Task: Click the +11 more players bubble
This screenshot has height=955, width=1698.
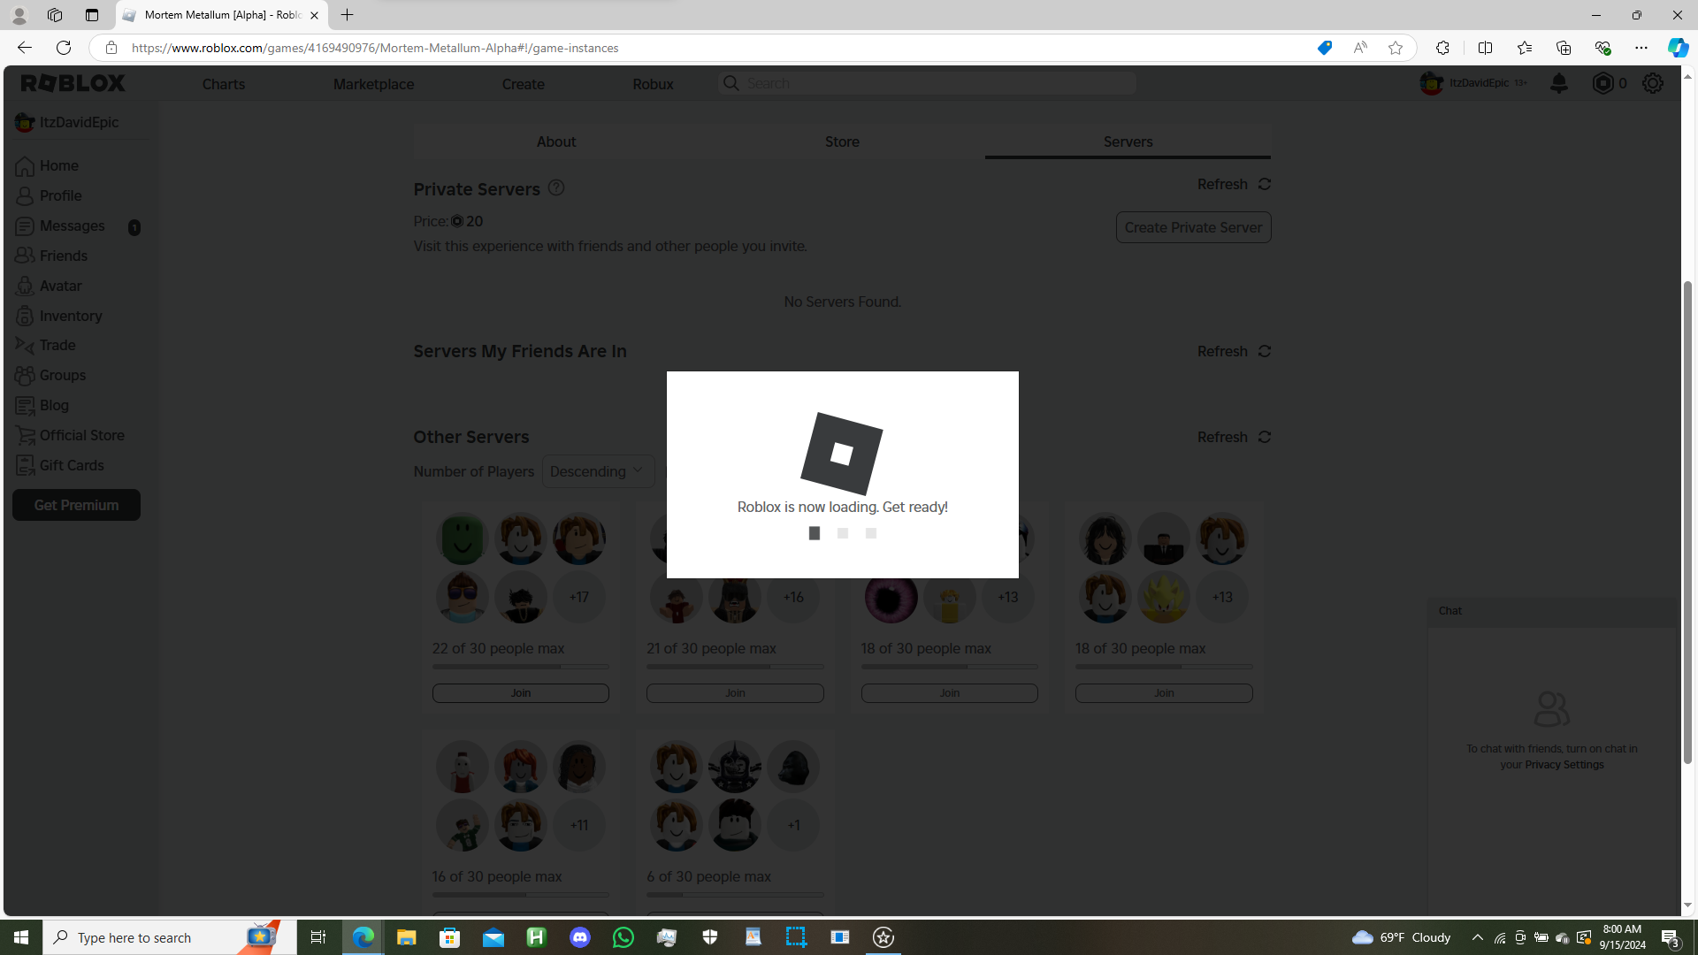Action: (579, 825)
